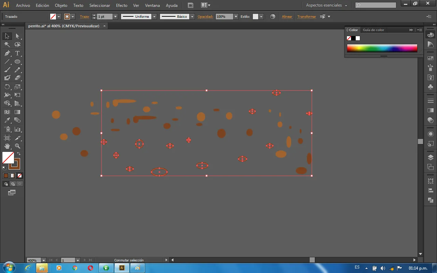Open the Objeto menu

(x=61, y=5)
